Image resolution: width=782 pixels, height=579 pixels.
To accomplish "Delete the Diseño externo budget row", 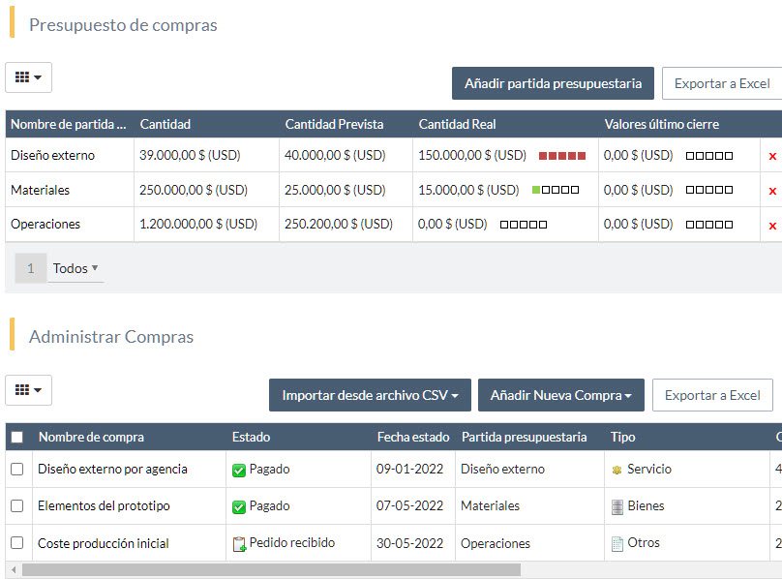I will tap(772, 156).
